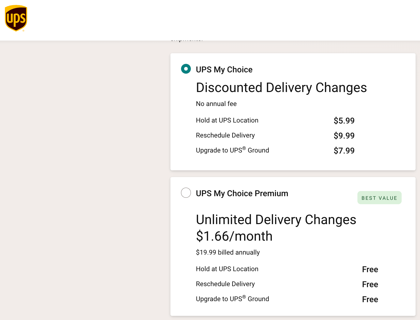Click "Free" next to Premium Reschedule Delivery

[x=370, y=284]
